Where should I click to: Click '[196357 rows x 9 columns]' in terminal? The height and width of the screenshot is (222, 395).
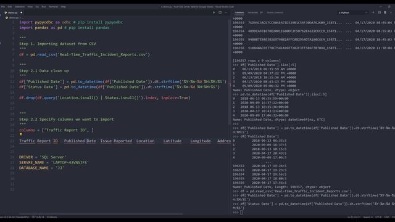click(257, 60)
